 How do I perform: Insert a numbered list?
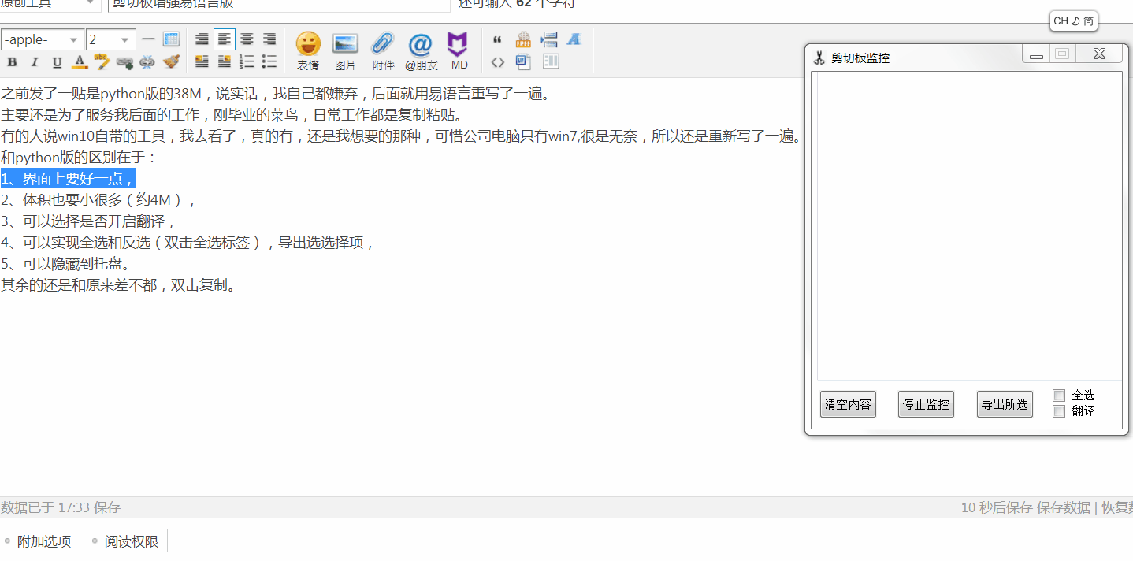247,61
